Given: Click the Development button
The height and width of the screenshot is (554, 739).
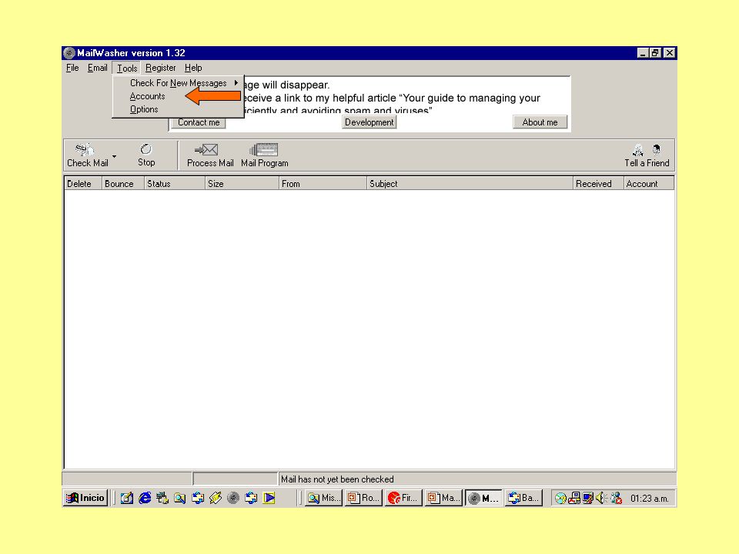Looking at the screenshot, I should 369,122.
